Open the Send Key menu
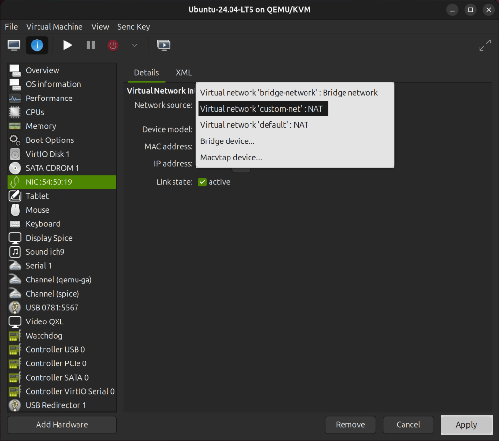This screenshot has width=499, height=441. (x=133, y=27)
